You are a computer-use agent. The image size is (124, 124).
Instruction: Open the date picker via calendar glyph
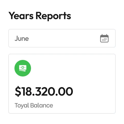tap(104, 38)
